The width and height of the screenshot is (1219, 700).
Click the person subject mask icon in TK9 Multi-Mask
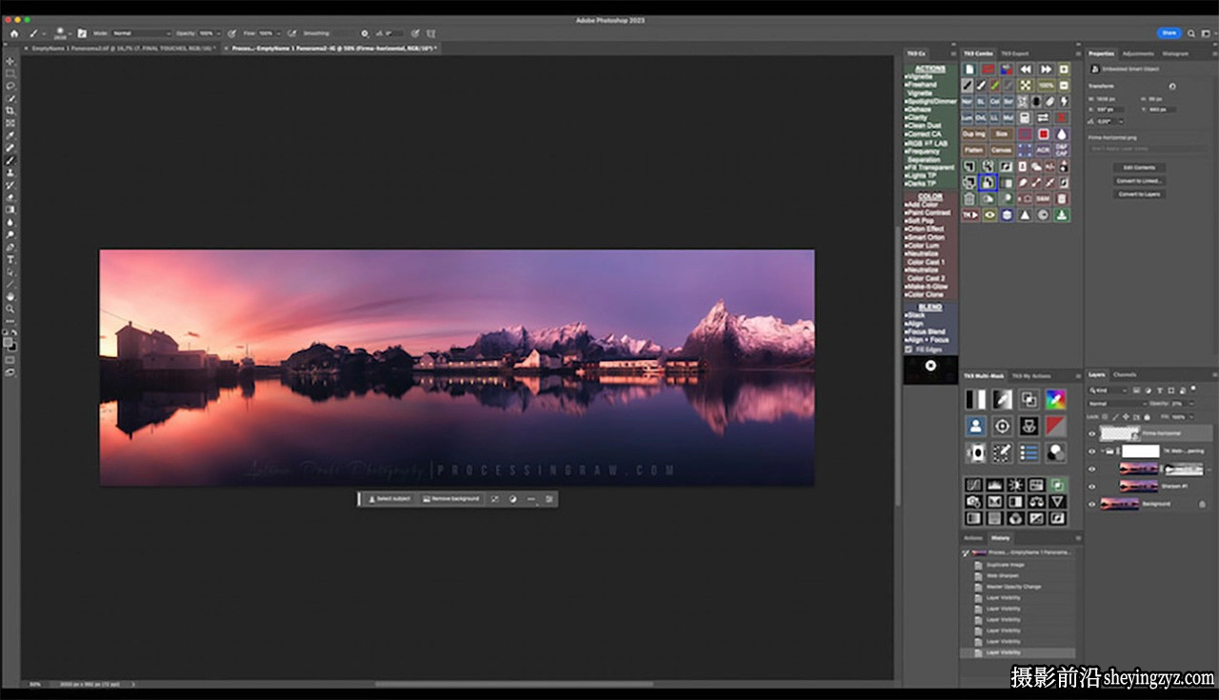pyautogui.click(x=975, y=426)
